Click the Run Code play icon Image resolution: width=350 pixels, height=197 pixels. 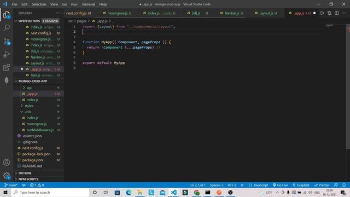322,13
